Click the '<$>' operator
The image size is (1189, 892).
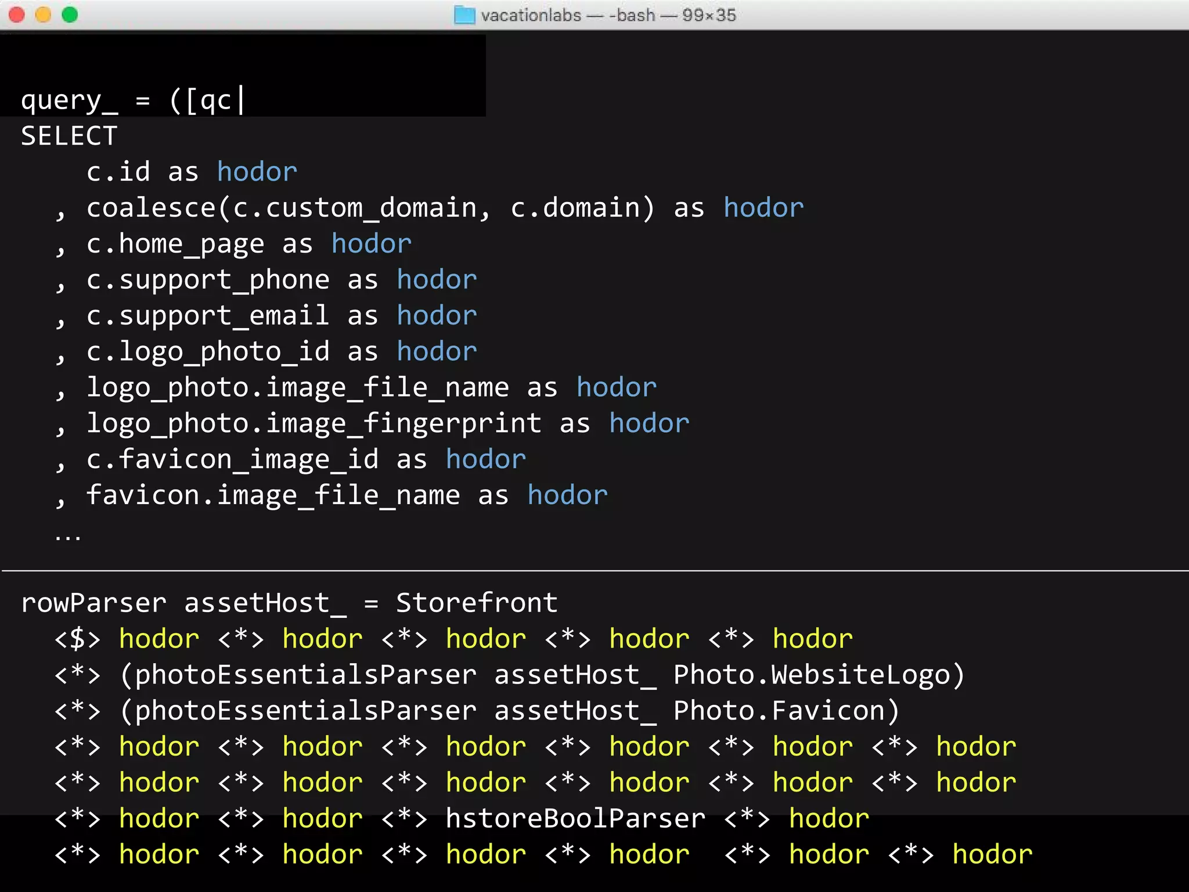(78, 639)
